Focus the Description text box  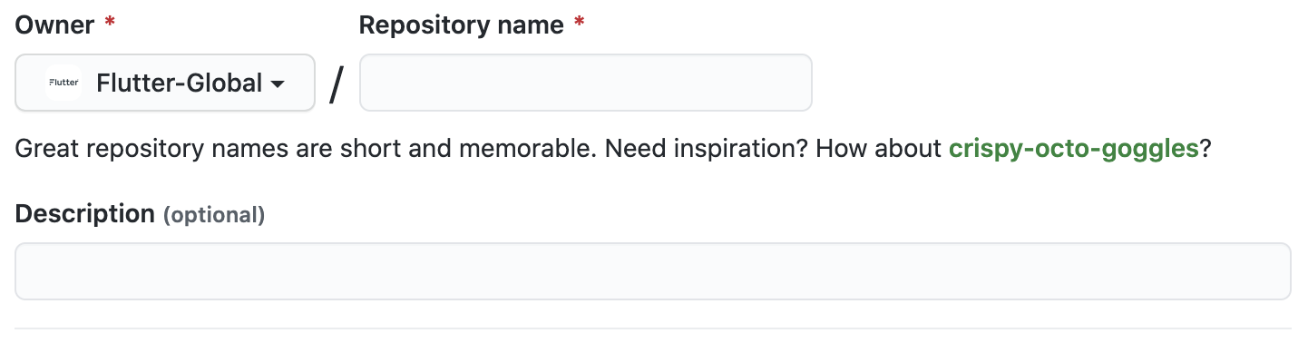(x=653, y=271)
